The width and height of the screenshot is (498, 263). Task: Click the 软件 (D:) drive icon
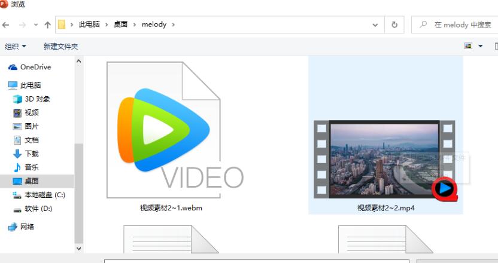click(x=17, y=209)
